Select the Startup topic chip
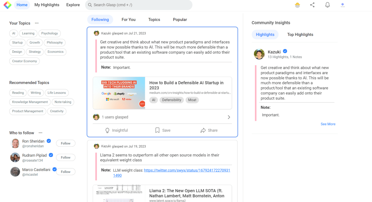 (17, 43)
